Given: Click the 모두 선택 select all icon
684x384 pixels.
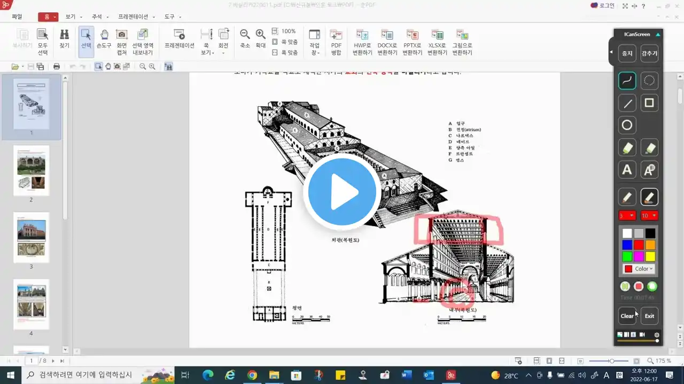Looking at the screenshot, I should (x=43, y=42).
